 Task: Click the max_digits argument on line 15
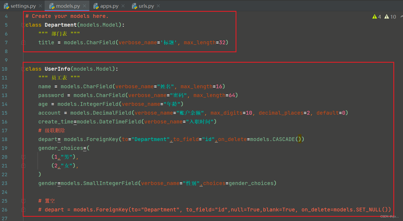click(x=227, y=113)
